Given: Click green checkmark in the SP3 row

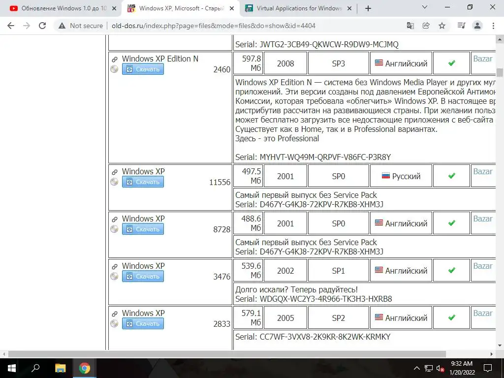Looking at the screenshot, I should 452,63.
